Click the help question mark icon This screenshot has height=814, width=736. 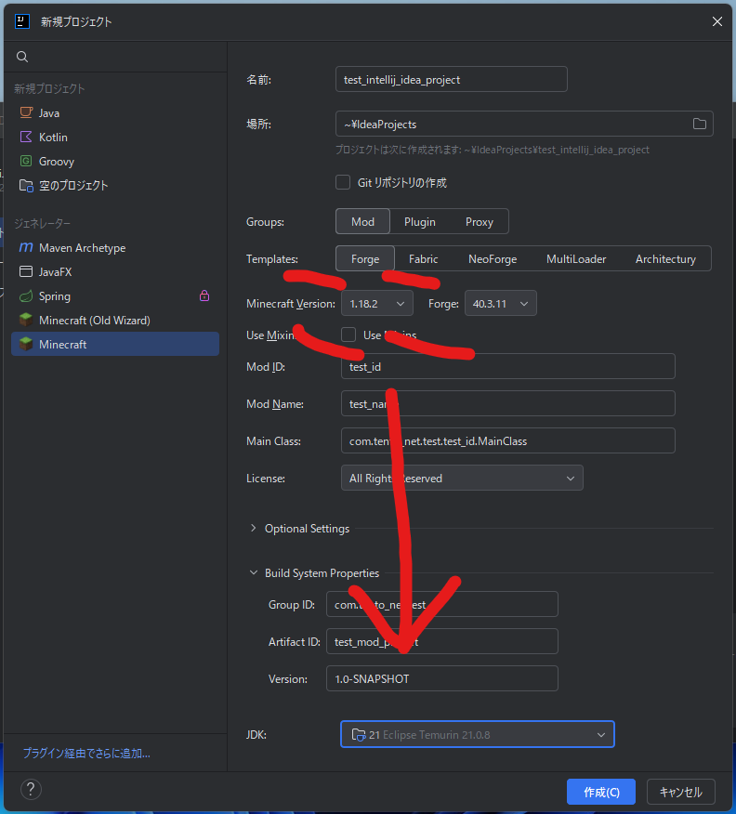(x=31, y=790)
